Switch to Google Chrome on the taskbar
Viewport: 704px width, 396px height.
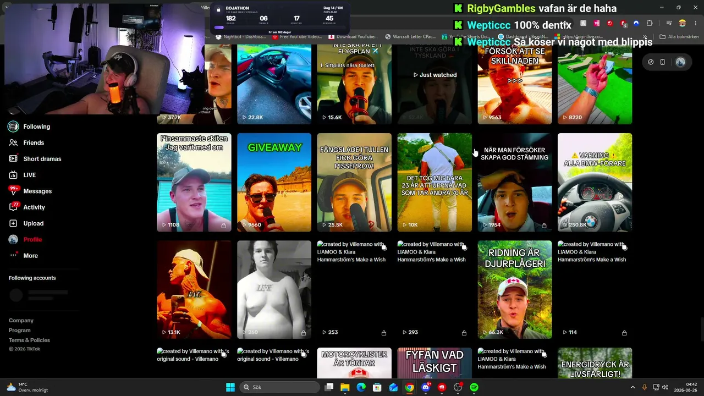point(410,387)
